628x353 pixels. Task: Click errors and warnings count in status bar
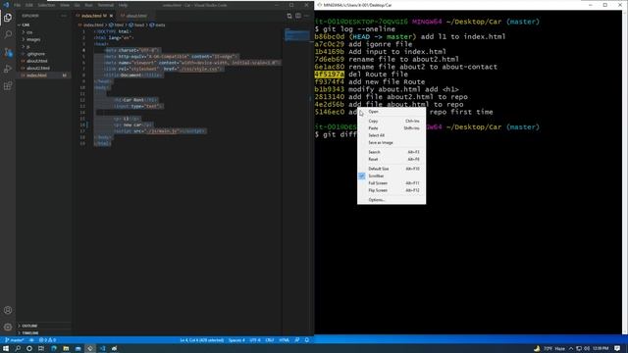(x=47, y=340)
